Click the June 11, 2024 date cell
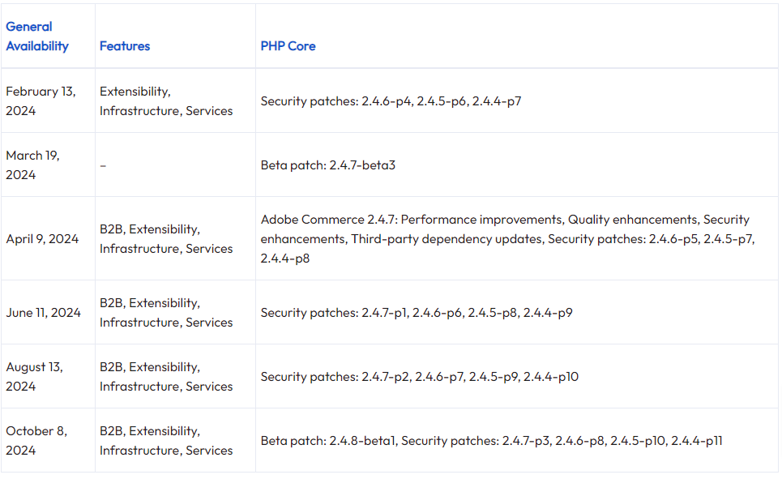The height and width of the screenshot is (479, 782). [43, 313]
